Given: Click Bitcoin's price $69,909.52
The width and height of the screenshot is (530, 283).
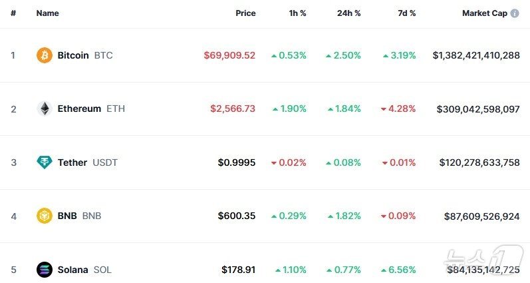Looking at the screenshot, I should tap(229, 55).
